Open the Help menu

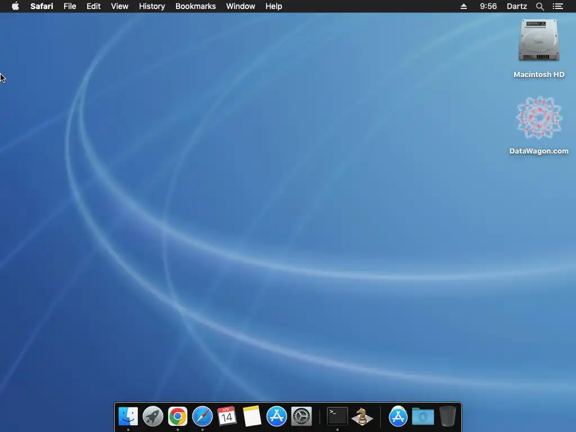click(x=274, y=6)
